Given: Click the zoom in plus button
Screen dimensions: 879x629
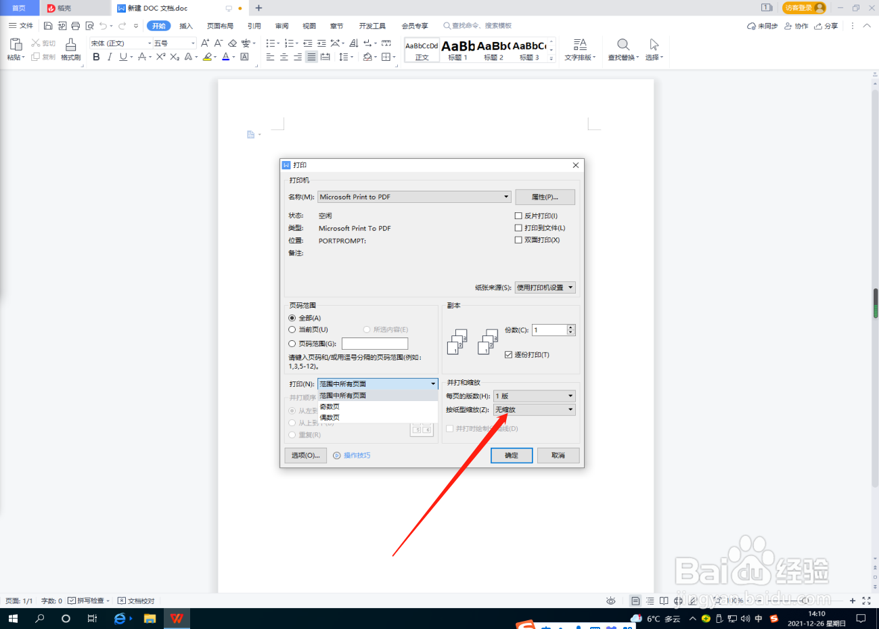Looking at the screenshot, I should (853, 601).
